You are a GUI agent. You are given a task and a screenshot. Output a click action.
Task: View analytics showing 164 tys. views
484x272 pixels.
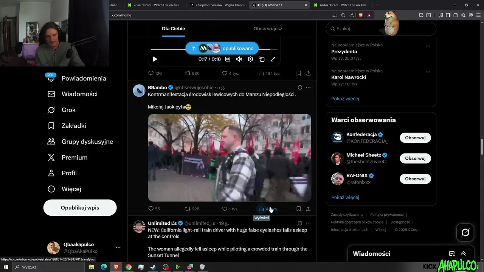coord(269,73)
